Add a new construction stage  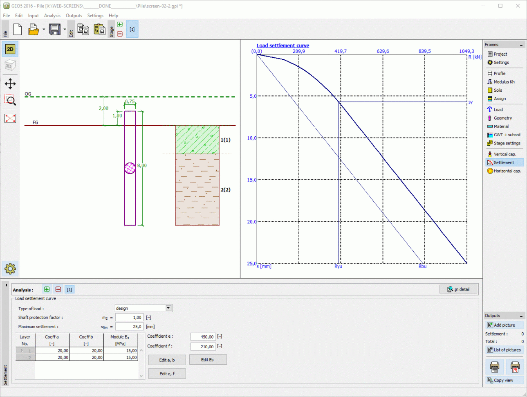[x=119, y=25]
